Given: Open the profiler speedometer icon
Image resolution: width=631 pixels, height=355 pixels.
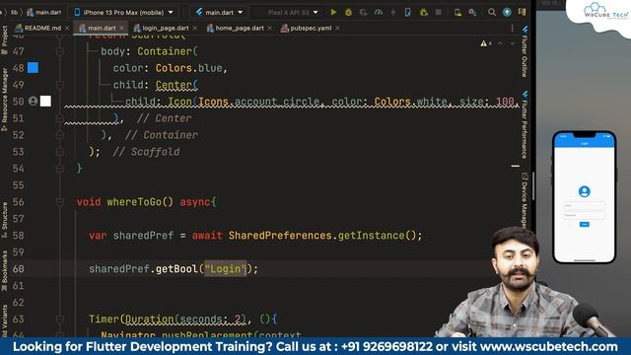Looking at the screenshot, I should coord(378,13).
